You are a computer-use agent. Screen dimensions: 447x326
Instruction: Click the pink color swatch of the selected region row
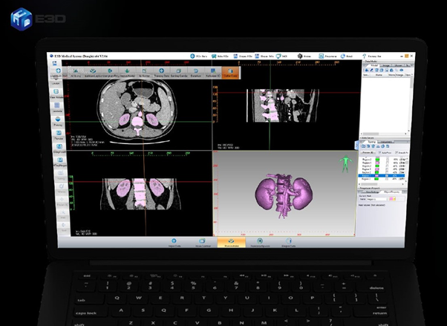(377, 176)
